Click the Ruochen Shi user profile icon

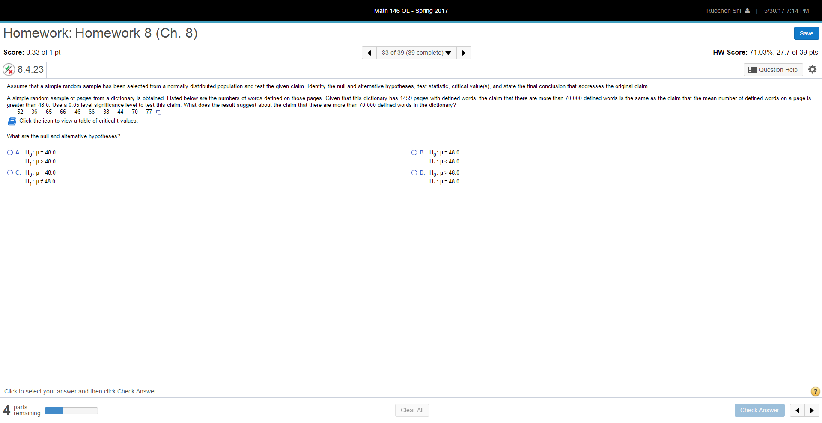(747, 11)
